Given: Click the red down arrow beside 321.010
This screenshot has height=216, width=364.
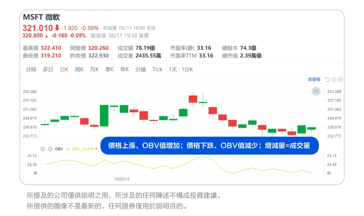Looking at the screenshot, I should [57, 28].
